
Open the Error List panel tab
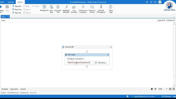pos(33,93)
